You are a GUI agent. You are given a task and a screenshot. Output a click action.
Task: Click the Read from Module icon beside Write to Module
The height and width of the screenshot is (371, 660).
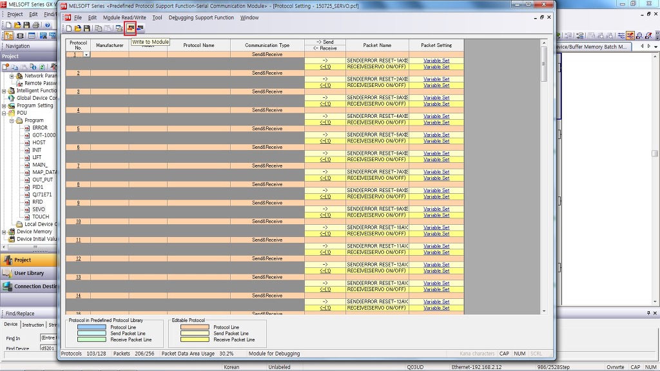pos(140,28)
